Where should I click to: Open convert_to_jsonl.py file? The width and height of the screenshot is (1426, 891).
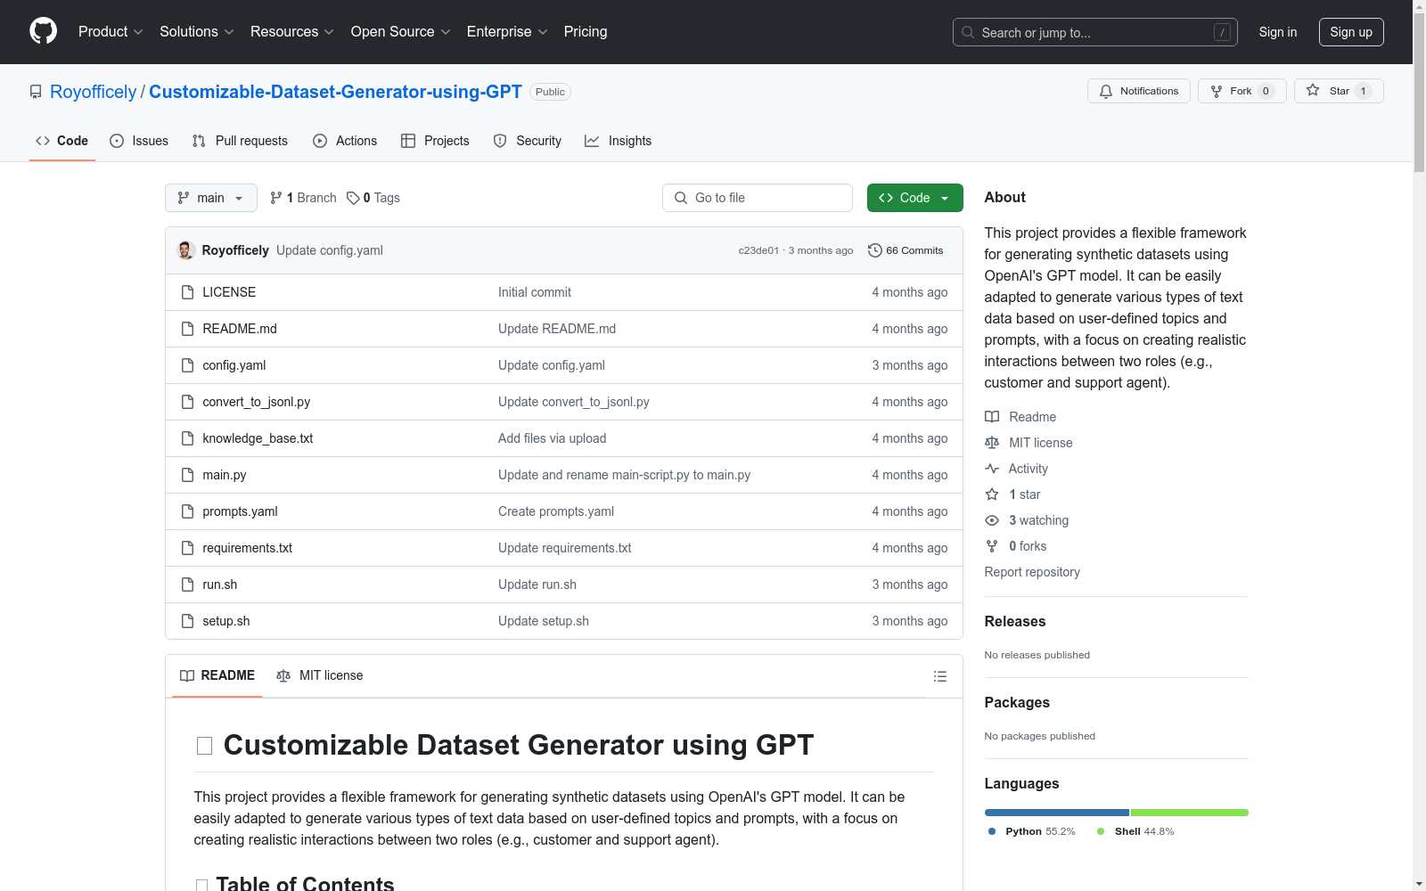point(257,402)
